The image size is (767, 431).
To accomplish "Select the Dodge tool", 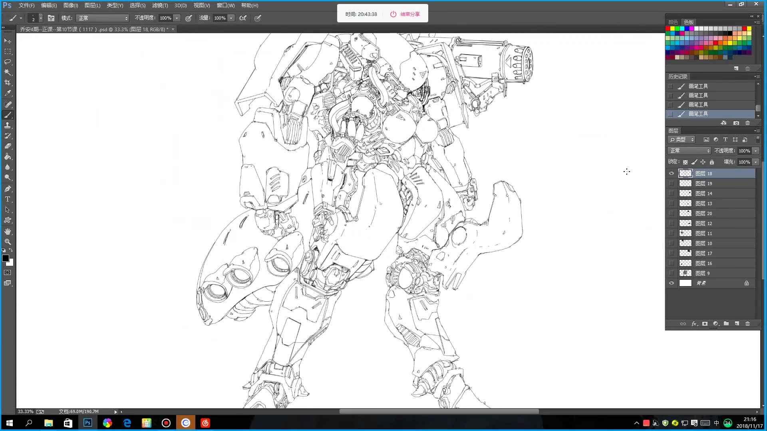I will (8, 177).
